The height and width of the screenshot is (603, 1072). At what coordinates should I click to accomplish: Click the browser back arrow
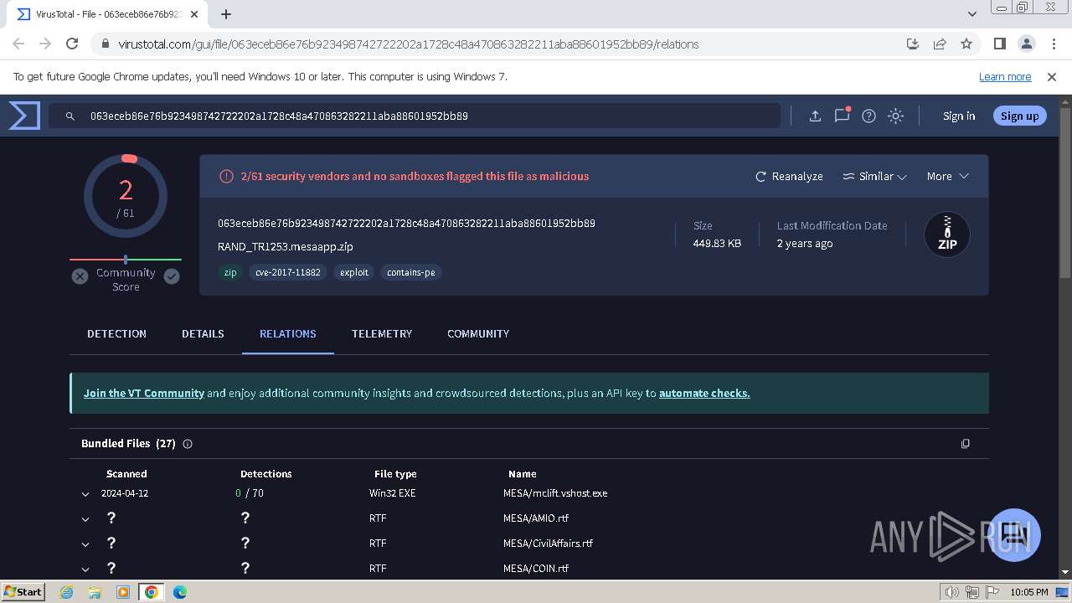18,44
